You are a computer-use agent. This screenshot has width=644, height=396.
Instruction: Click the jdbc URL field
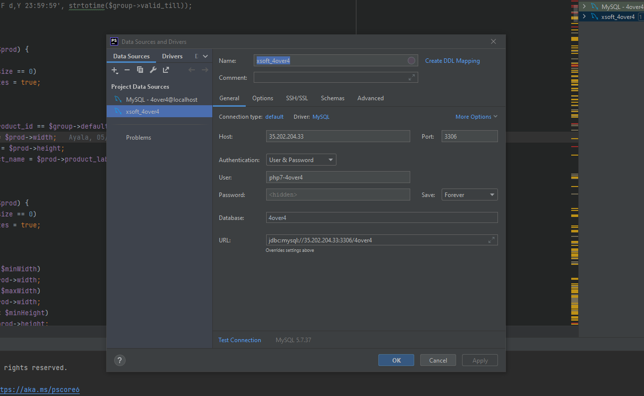382,240
